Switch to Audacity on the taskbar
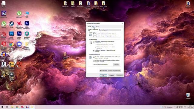Viewport: 194px width, 109px height. [x=27, y=107]
